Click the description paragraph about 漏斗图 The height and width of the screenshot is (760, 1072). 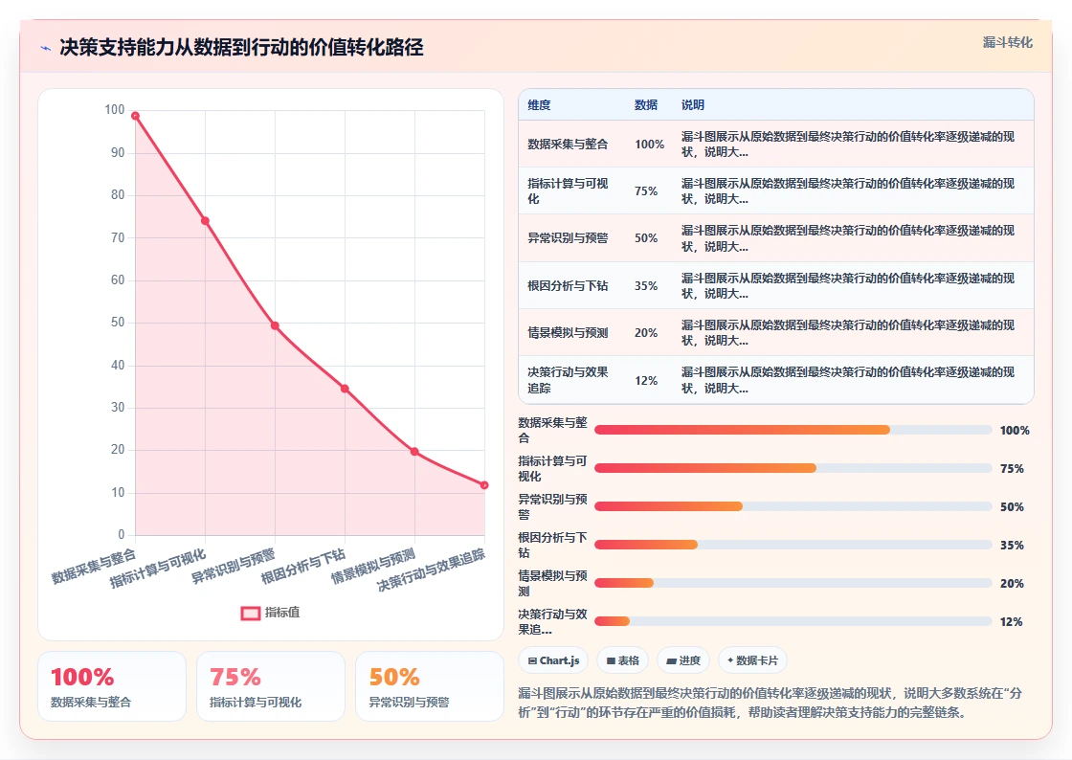pyautogui.click(x=770, y=703)
